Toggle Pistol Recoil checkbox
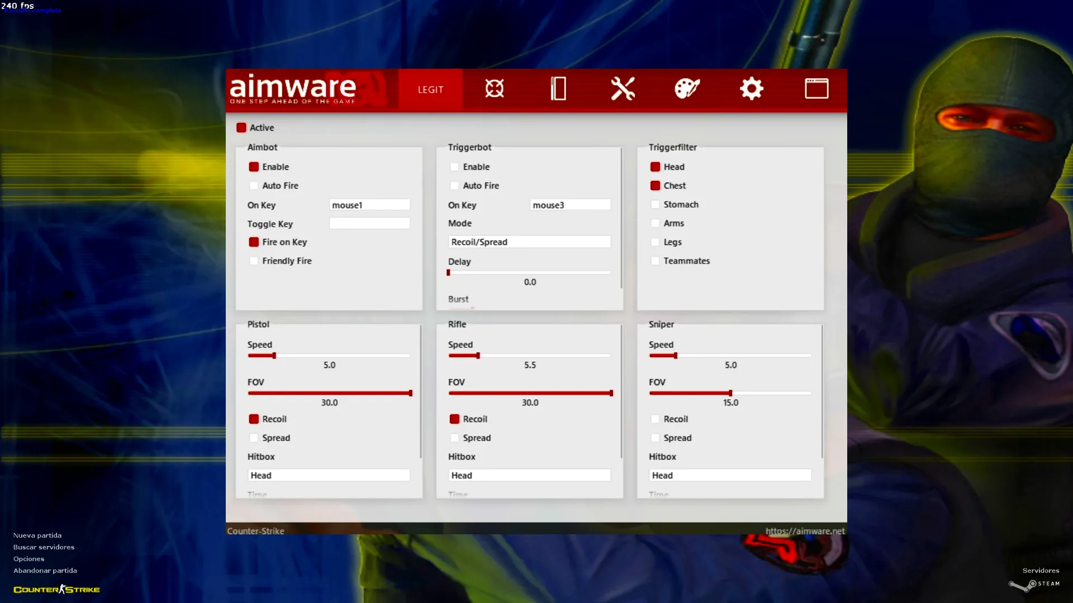This screenshot has width=1073, height=603. point(254,419)
